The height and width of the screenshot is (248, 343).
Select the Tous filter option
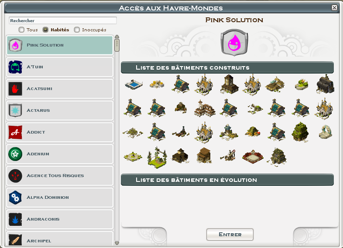[28, 30]
